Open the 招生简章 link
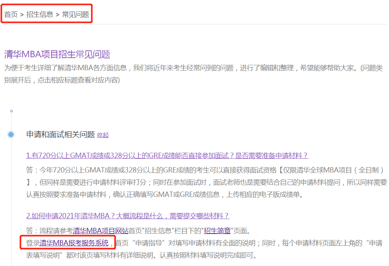This screenshot has width=389, height=266. tap(217, 231)
